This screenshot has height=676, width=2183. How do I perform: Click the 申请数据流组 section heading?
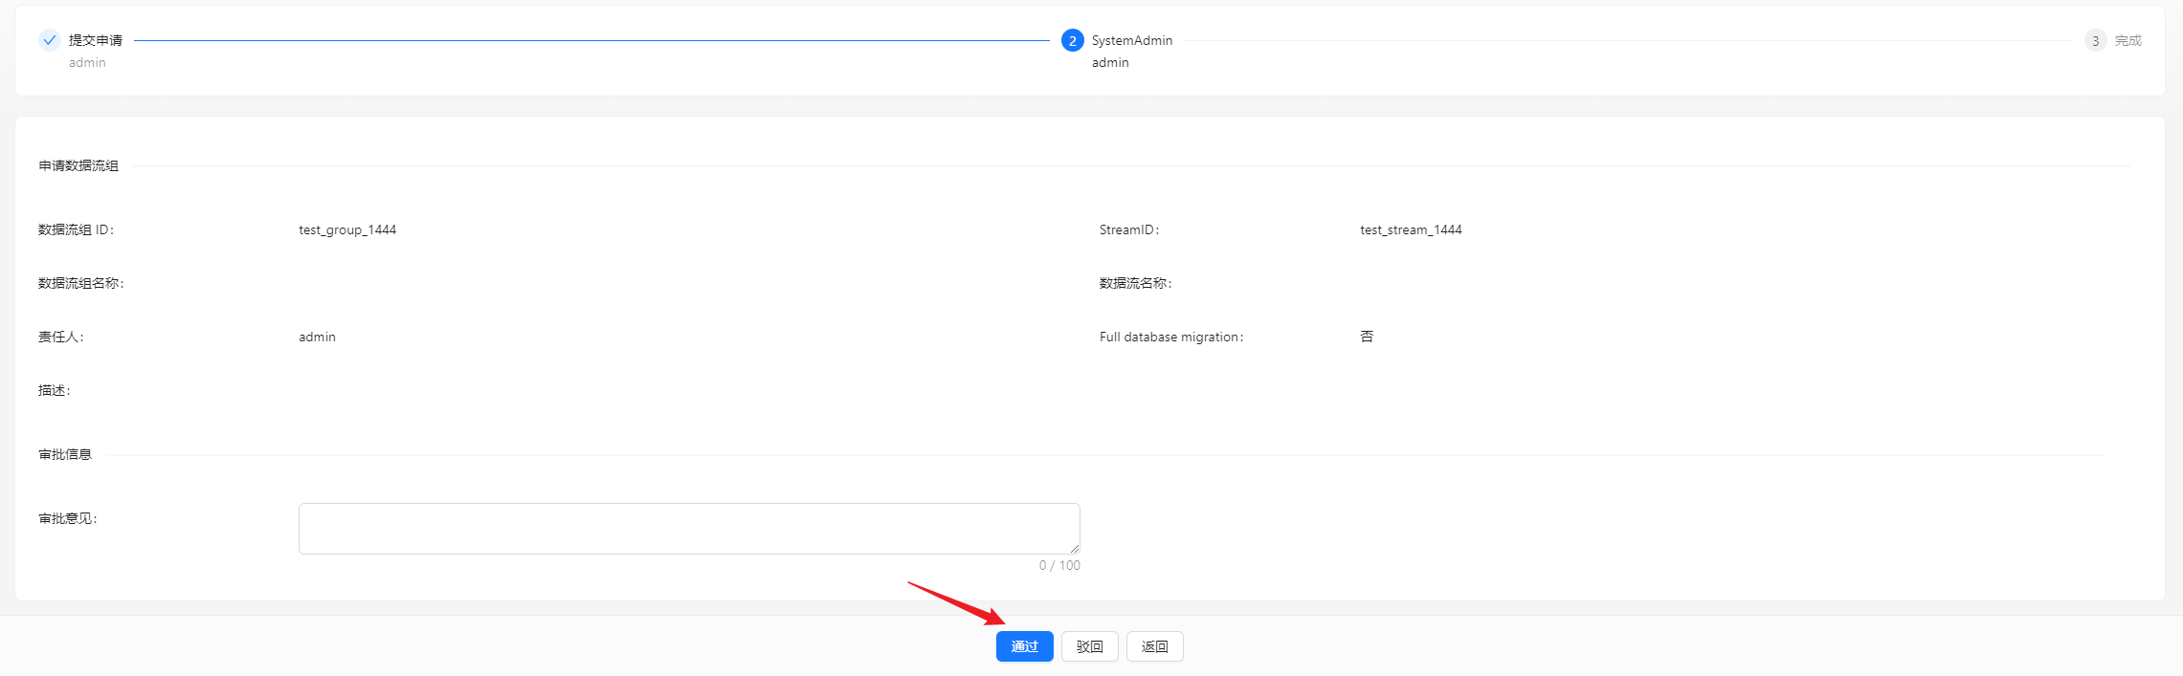coord(78,165)
